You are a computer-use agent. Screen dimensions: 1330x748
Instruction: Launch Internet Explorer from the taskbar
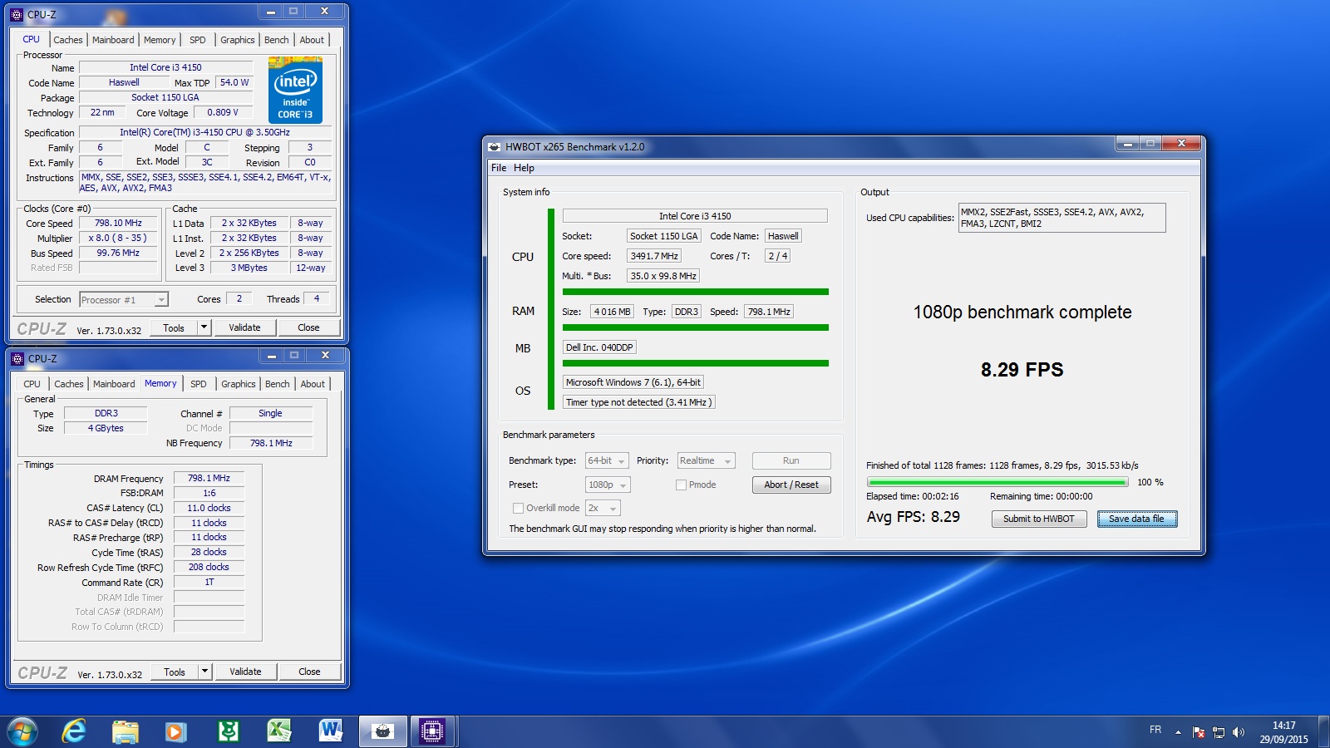pos(74,731)
